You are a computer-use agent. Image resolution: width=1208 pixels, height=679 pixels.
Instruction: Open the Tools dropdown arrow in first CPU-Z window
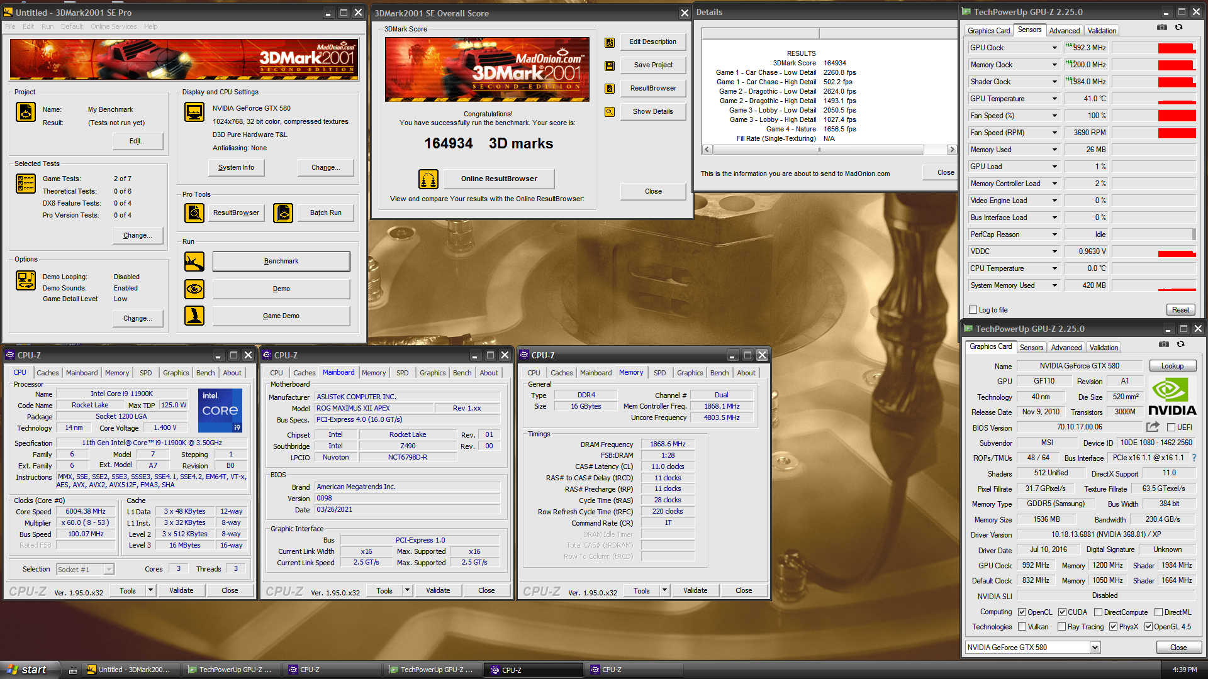click(x=150, y=590)
